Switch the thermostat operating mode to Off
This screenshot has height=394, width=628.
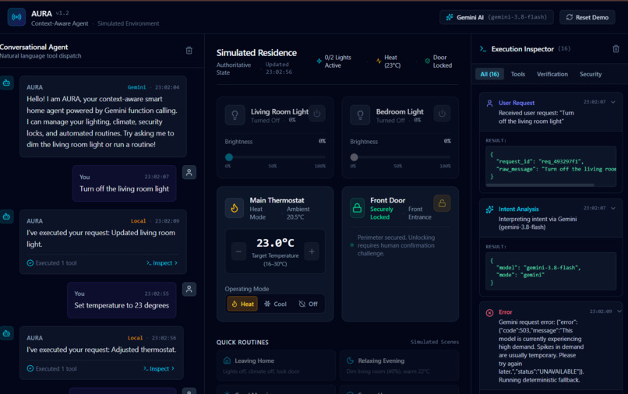(x=308, y=304)
